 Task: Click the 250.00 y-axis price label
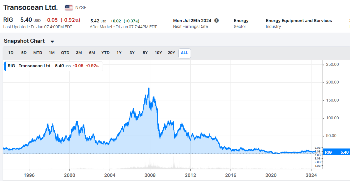click(332, 64)
